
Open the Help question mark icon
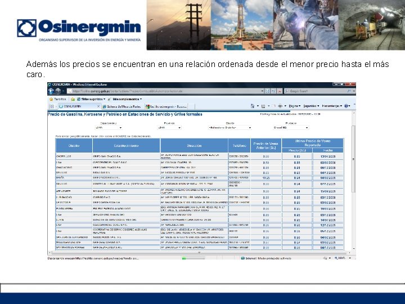pos(346,106)
